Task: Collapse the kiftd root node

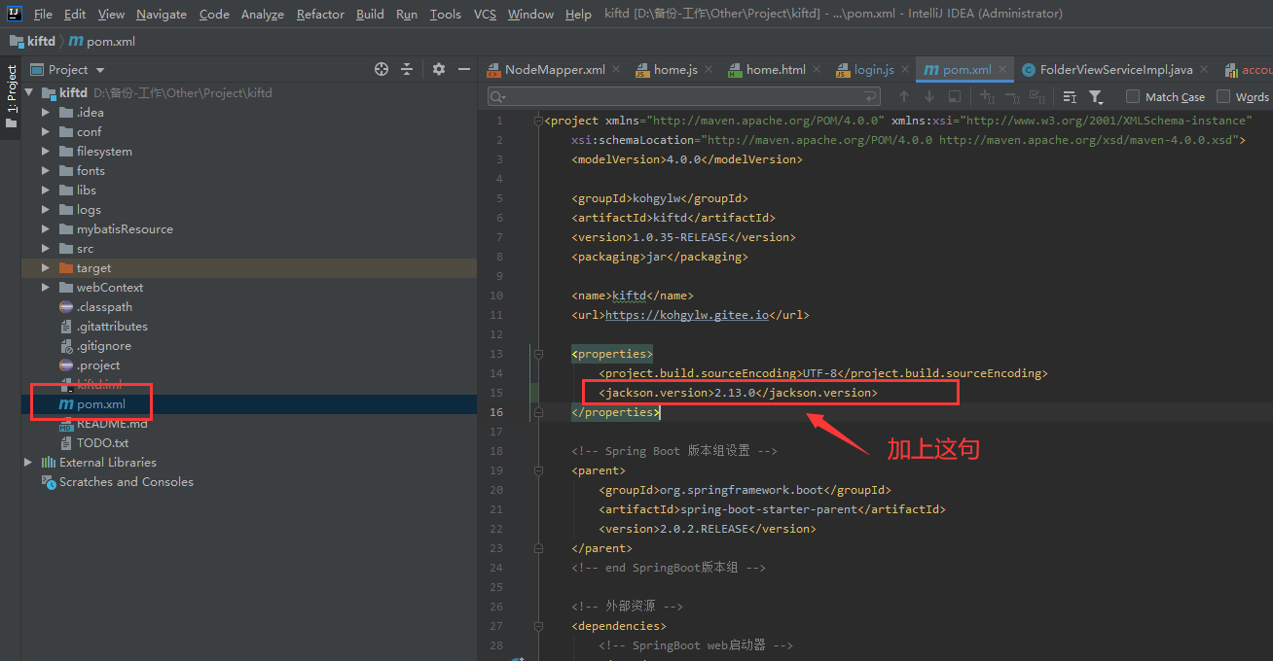Action: (29, 93)
